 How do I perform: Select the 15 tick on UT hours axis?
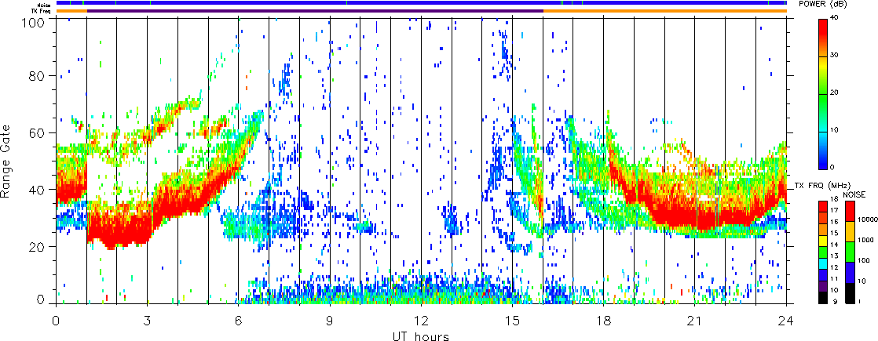click(512, 321)
